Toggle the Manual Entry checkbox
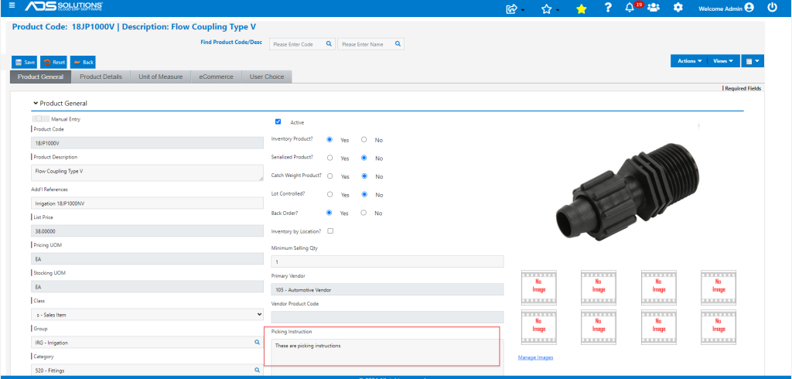792x379 pixels. tap(39, 118)
